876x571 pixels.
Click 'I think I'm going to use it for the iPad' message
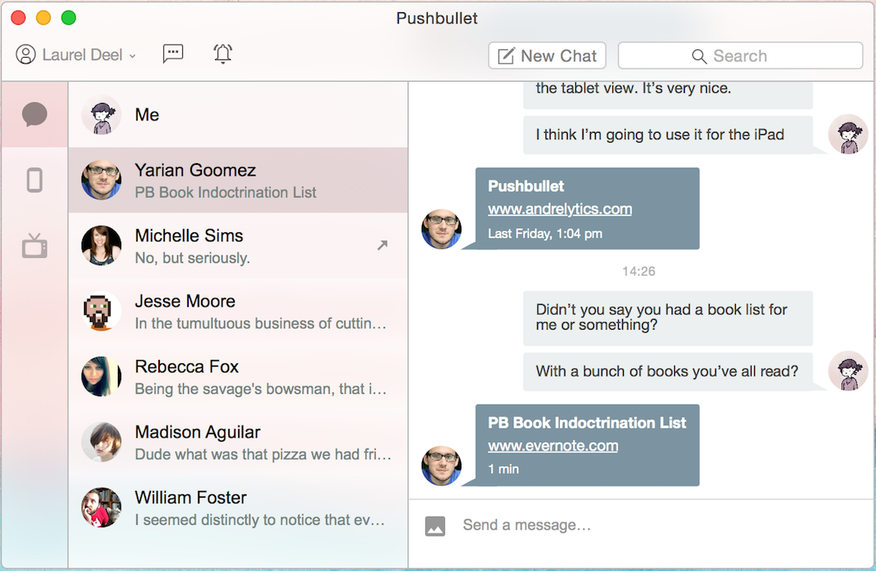click(x=668, y=134)
